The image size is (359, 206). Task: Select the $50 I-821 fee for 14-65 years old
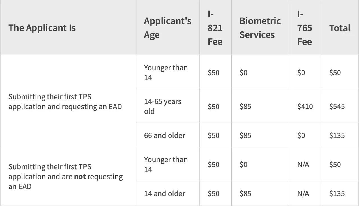213,106
